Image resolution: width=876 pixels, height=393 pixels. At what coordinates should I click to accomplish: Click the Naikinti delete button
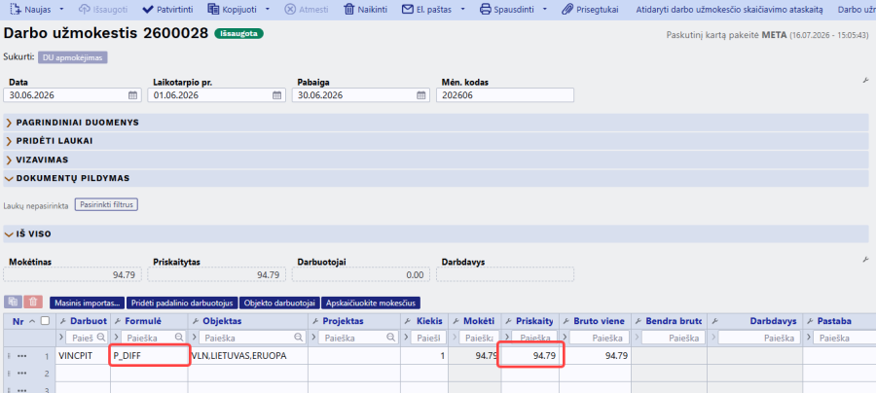(x=365, y=10)
